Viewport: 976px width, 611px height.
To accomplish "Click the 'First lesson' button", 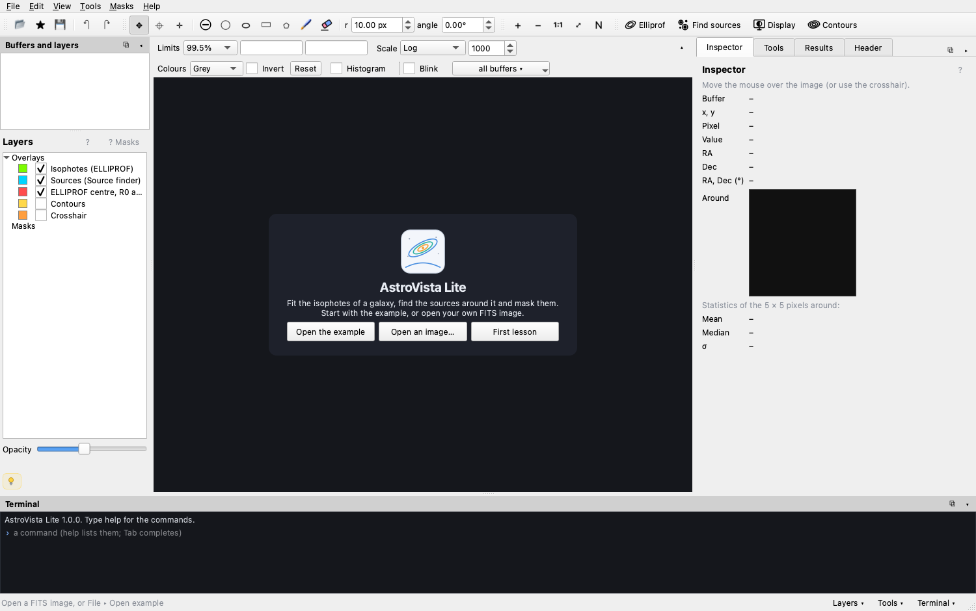I will [515, 332].
